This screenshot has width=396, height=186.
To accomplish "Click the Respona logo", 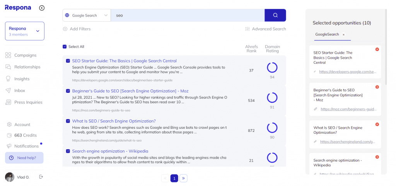I will click(x=18, y=8).
